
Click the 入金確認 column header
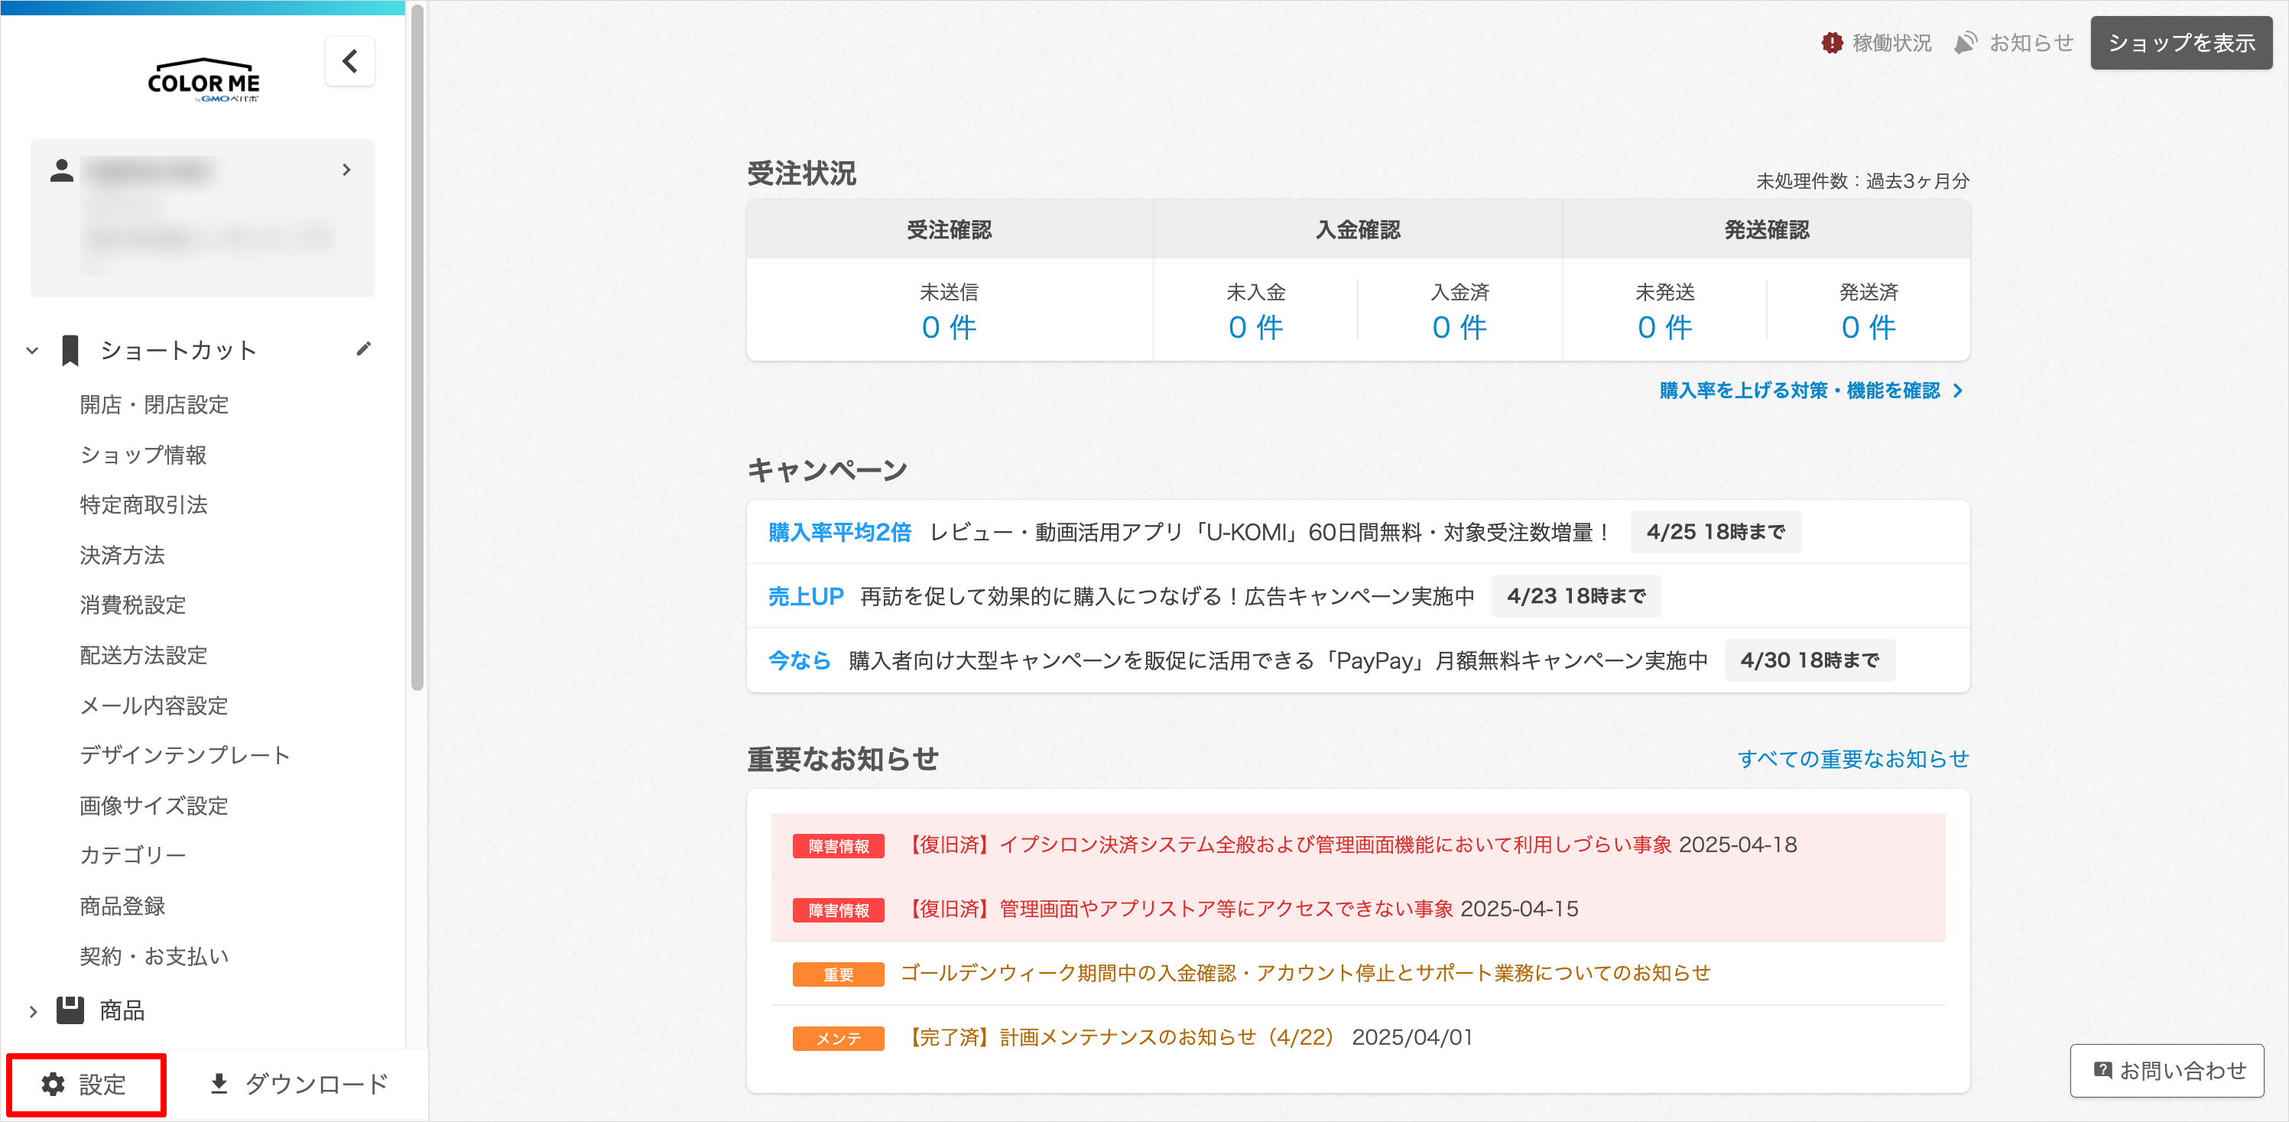1358,230
